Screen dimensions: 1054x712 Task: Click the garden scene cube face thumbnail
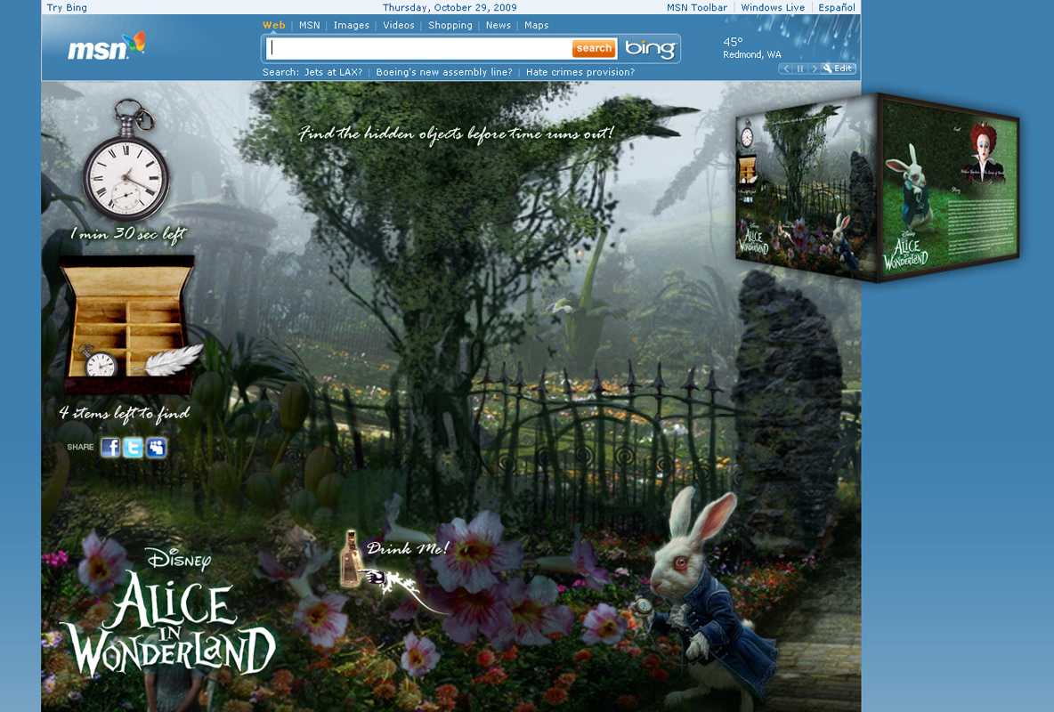tap(806, 189)
